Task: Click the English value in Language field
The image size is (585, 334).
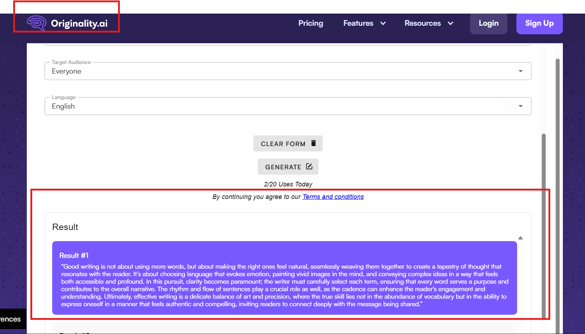Action: click(x=63, y=106)
